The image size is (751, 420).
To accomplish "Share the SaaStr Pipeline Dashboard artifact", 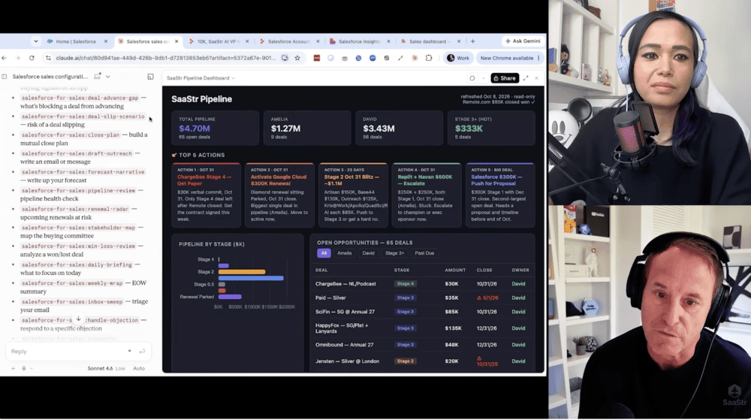I will pyautogui.click(x=505, y=78).
